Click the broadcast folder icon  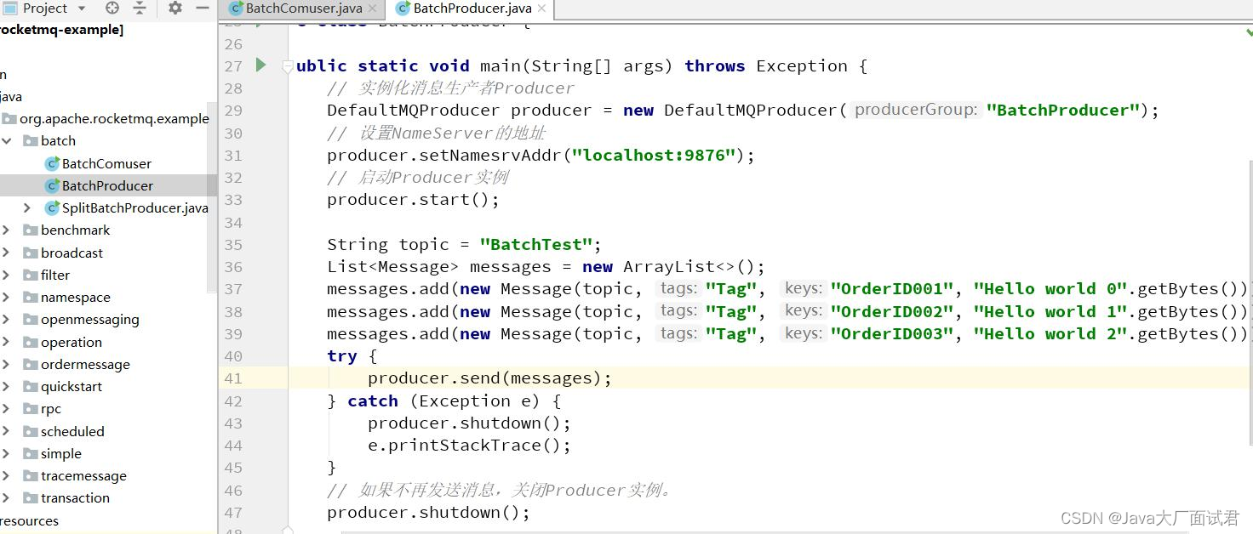31,253
